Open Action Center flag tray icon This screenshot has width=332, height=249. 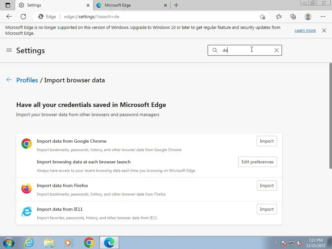pyautogui.click(x=284, y=243)
